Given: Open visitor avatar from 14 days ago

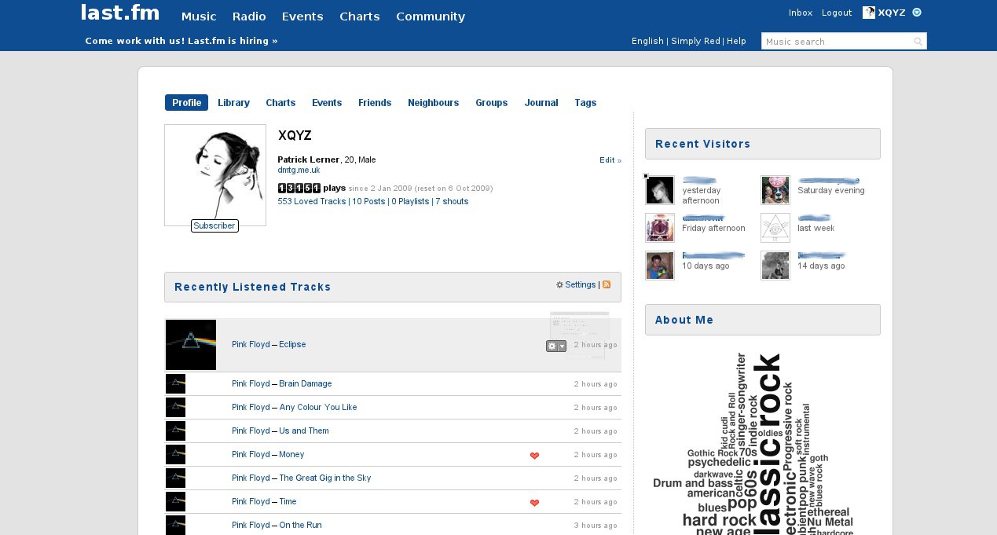Looking at the screenshot, I should [775, 266].
